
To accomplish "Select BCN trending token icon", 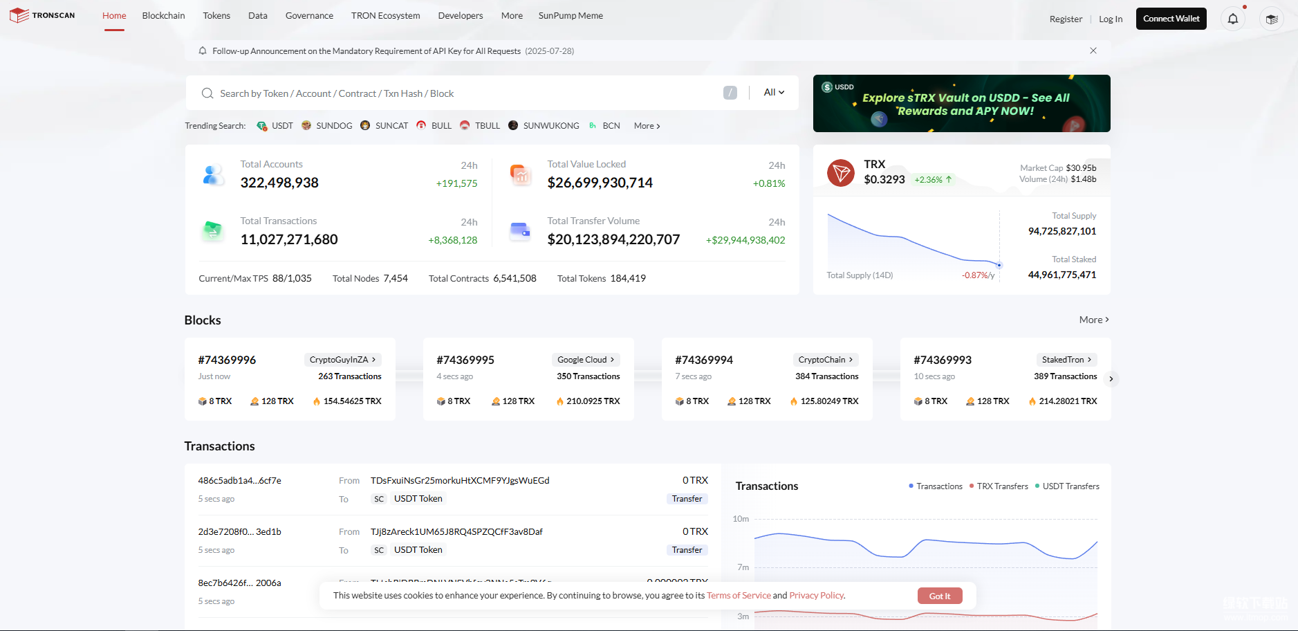I will [593, 125].
